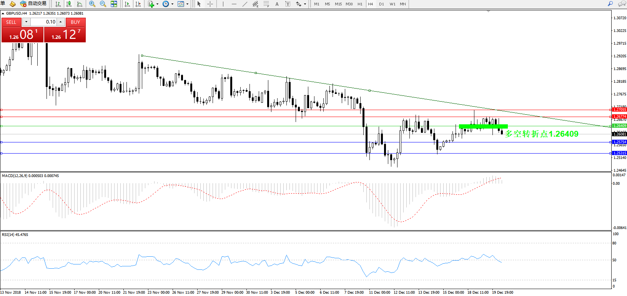The image size is (627, 296).
Task: Open the chart templates dropdown
Action: (x=187, y=4)
